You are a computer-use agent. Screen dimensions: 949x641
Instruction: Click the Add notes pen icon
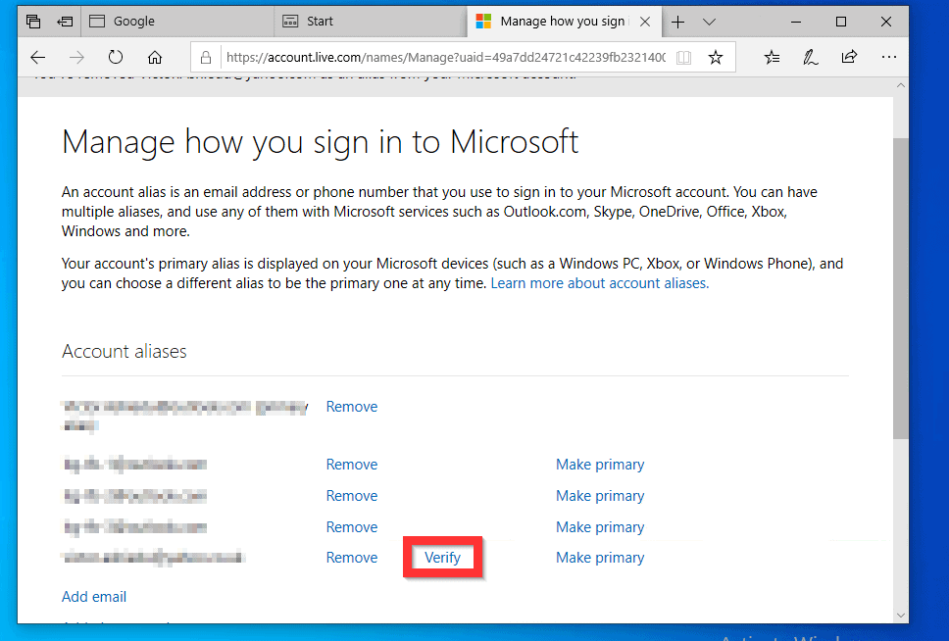(x=811, y=57)
